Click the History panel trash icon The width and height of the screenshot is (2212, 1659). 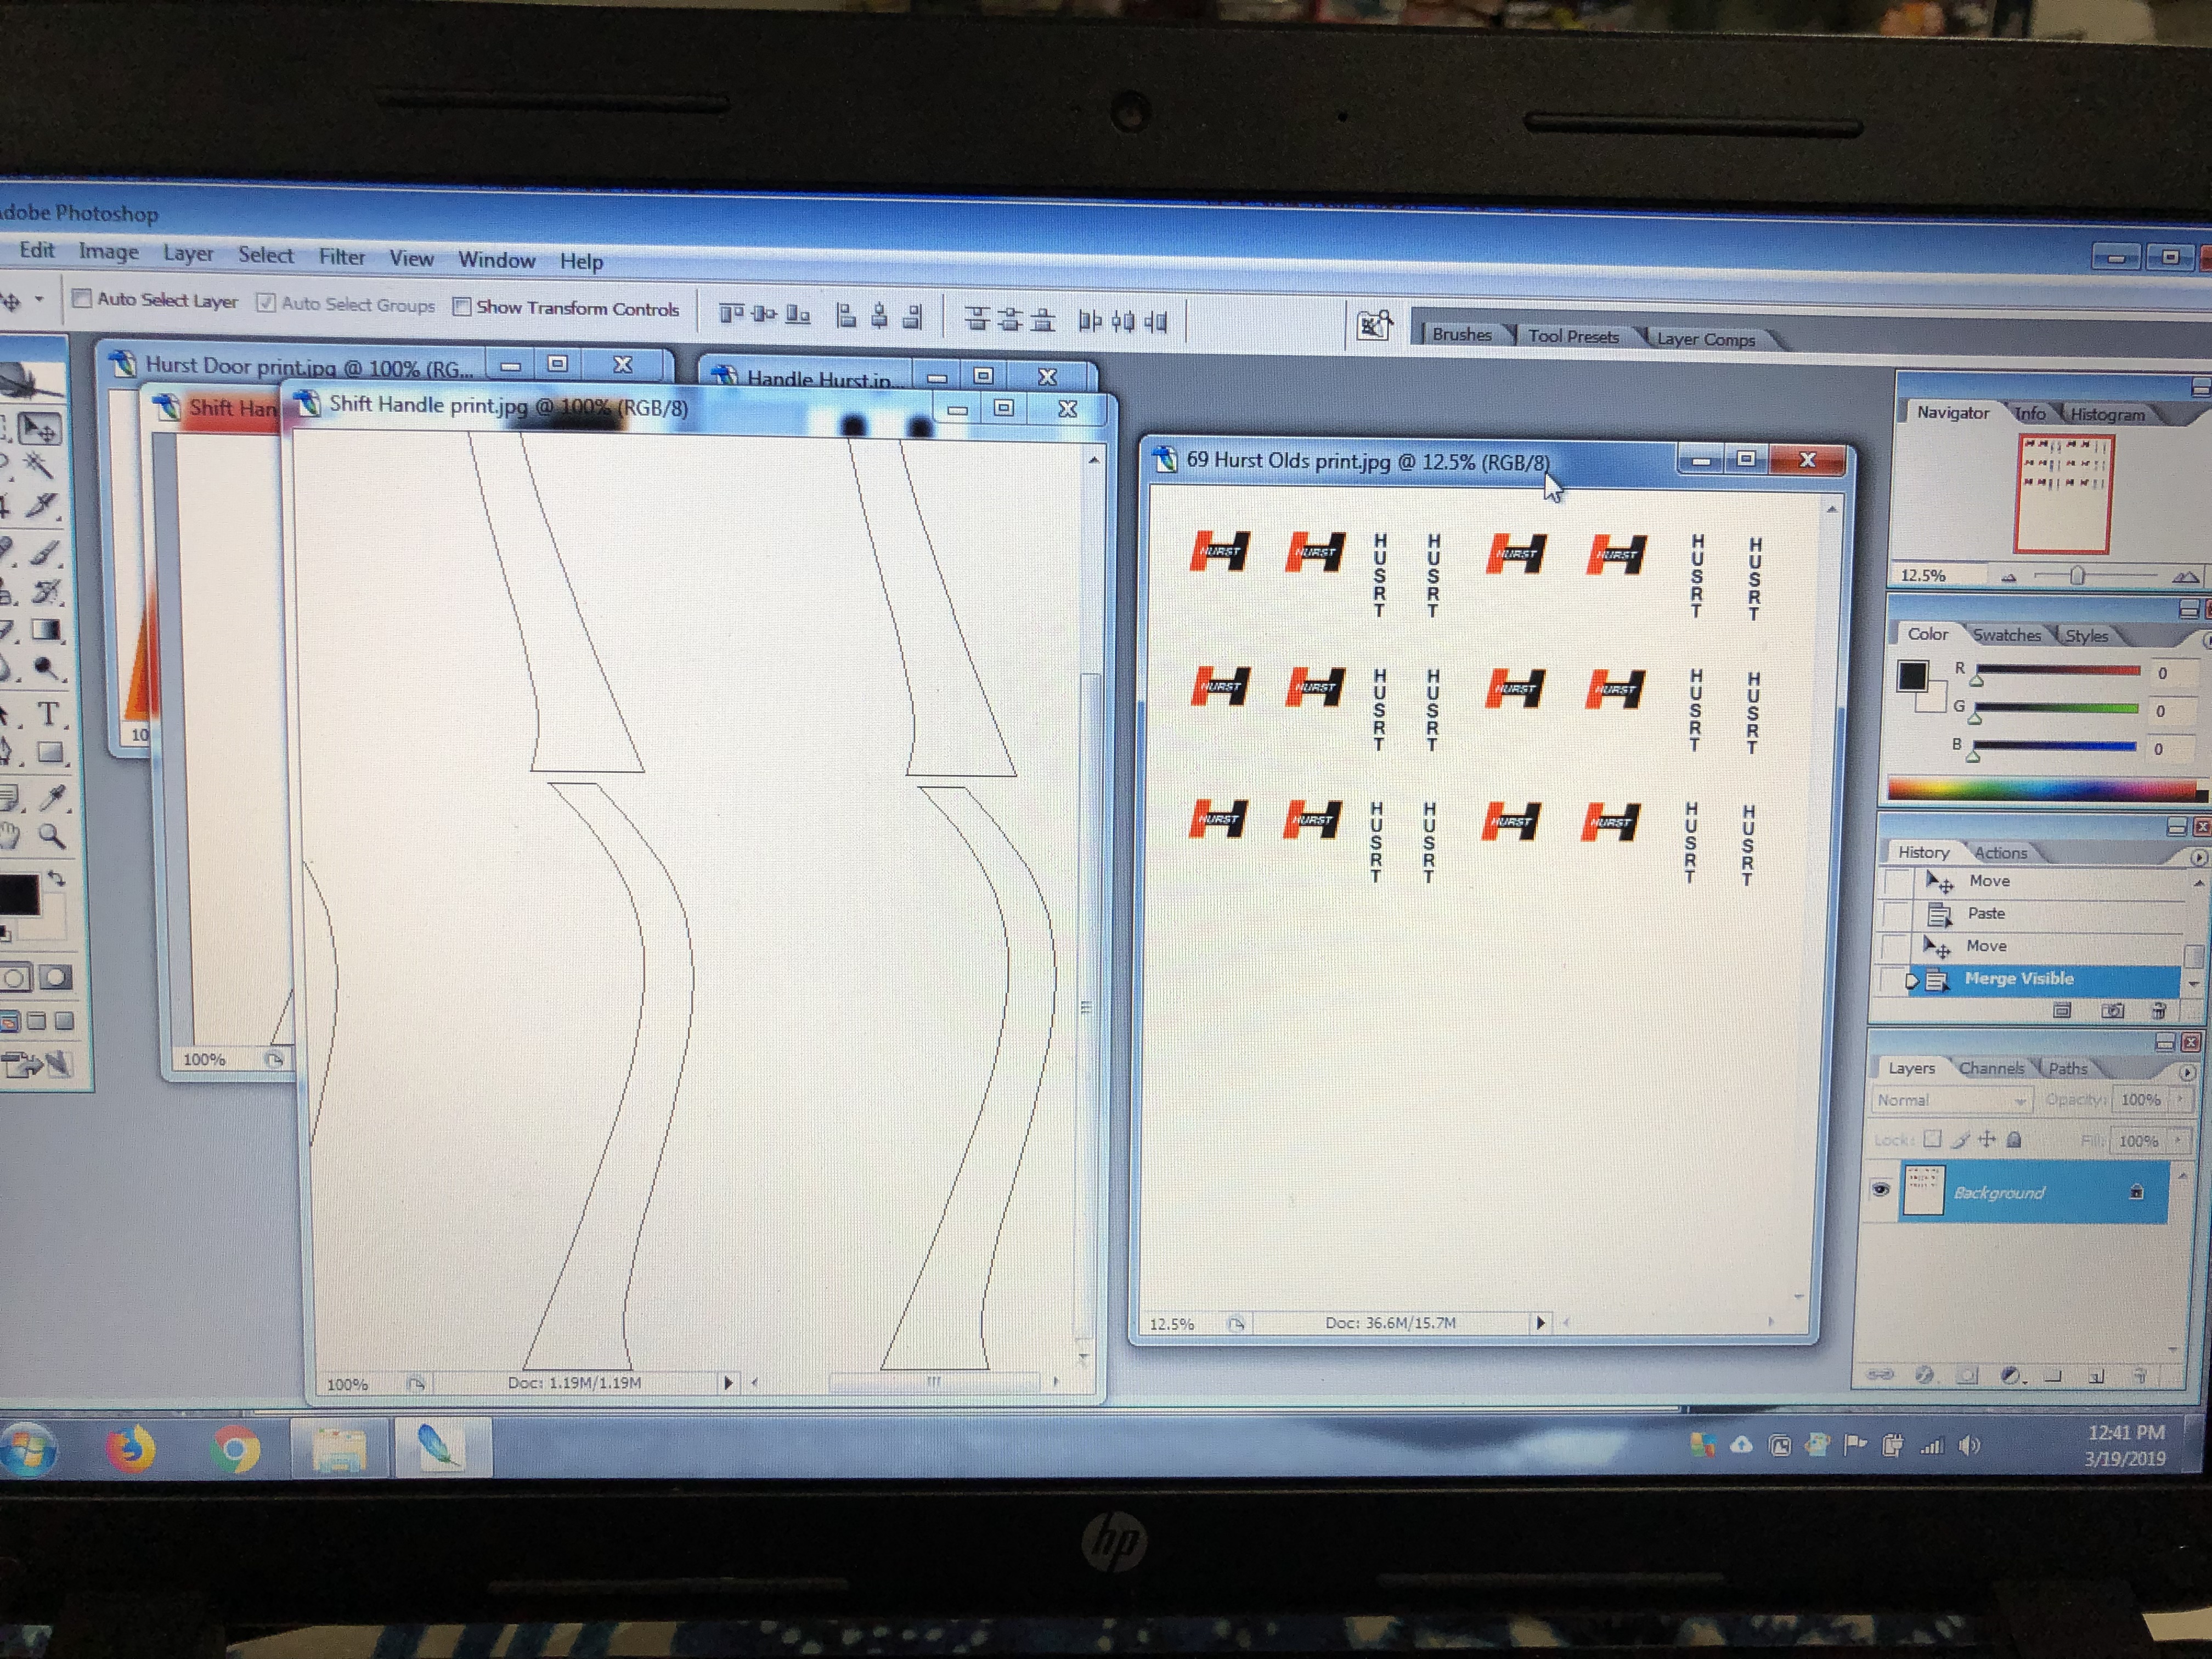click(x=2158, y=1011)
